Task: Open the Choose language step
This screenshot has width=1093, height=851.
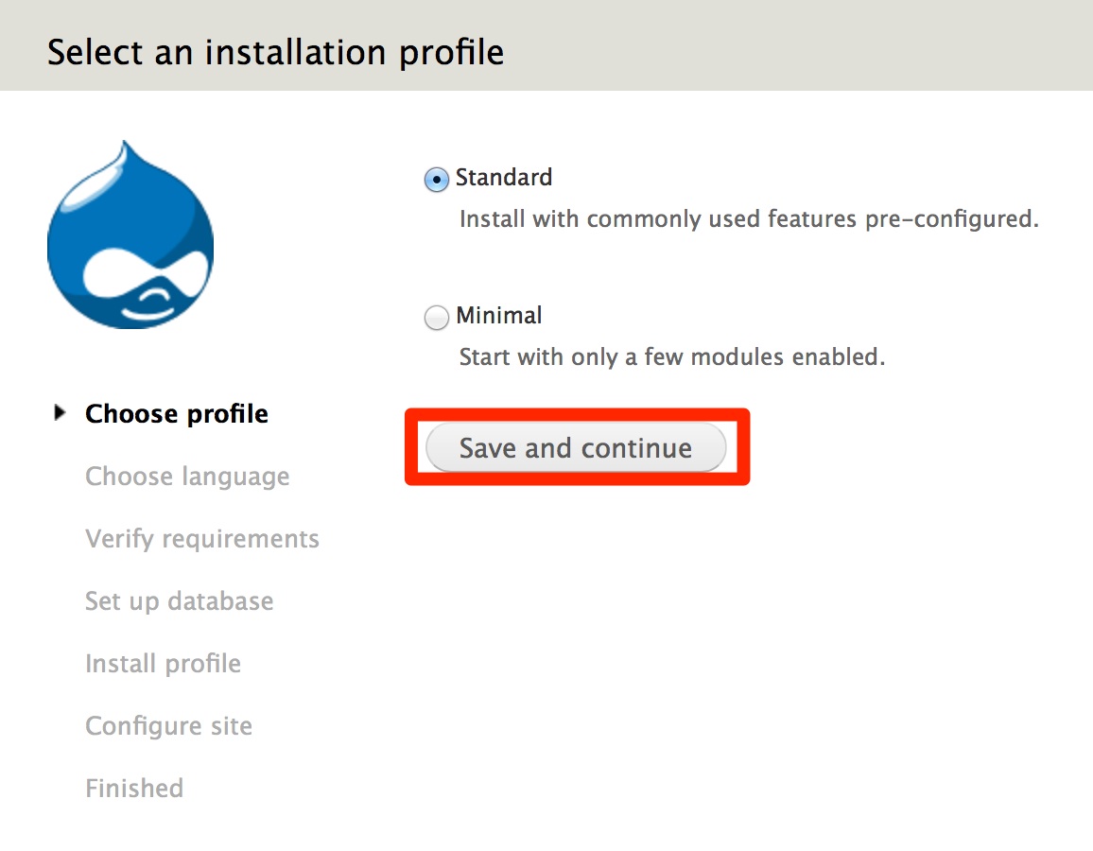Action: pos(187,476)
